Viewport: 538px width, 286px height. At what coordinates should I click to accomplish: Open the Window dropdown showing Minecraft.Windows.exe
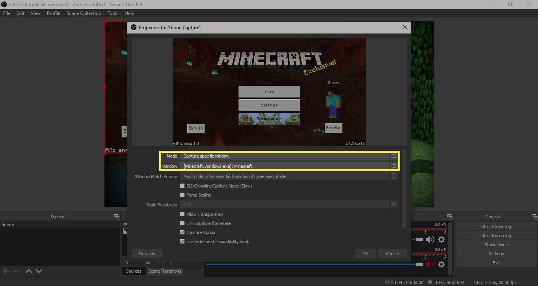pyautogui.click(x=289, y=166)
